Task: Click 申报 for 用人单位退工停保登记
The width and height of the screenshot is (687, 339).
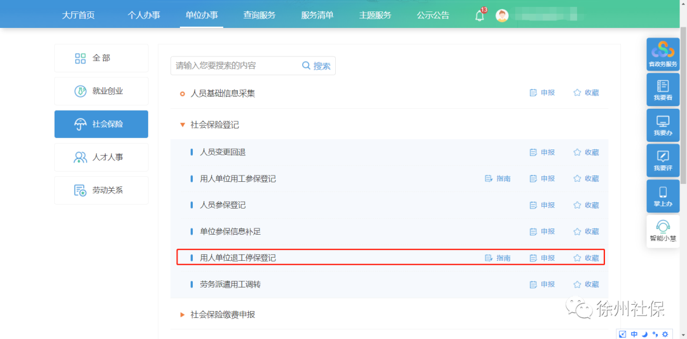Action: 542,258
